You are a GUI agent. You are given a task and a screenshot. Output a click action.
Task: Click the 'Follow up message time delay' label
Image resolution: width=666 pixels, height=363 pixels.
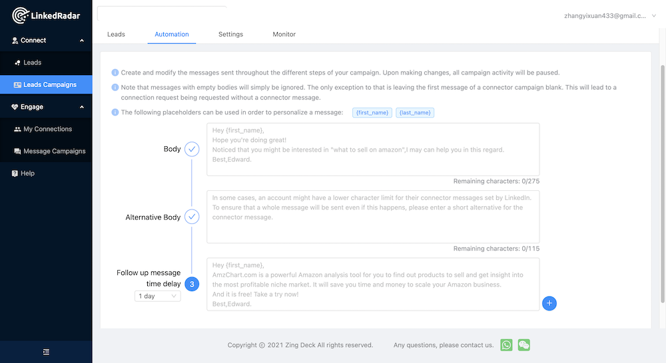tap(149, 278)
